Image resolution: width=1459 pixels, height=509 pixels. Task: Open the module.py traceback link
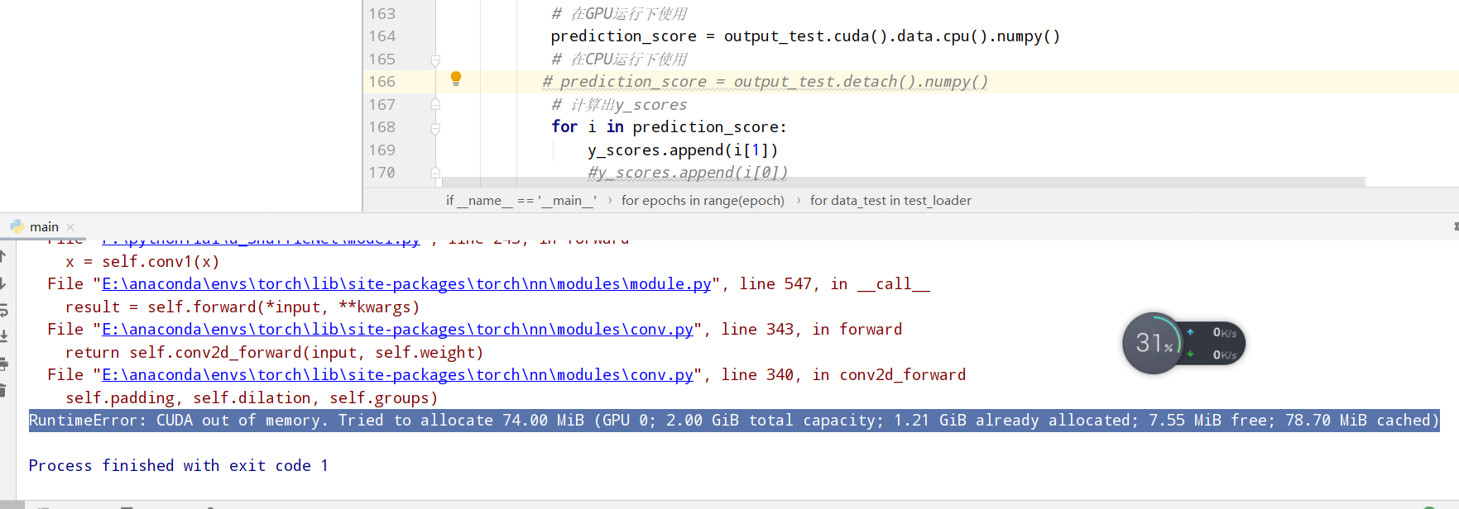[406, 284]
